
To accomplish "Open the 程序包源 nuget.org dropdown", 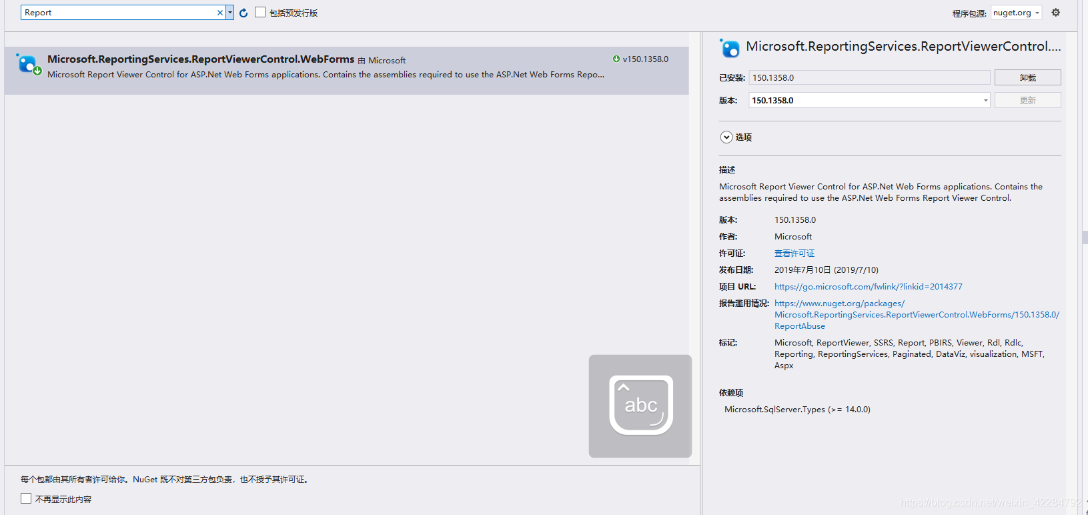I will [x=1016, y=13].
